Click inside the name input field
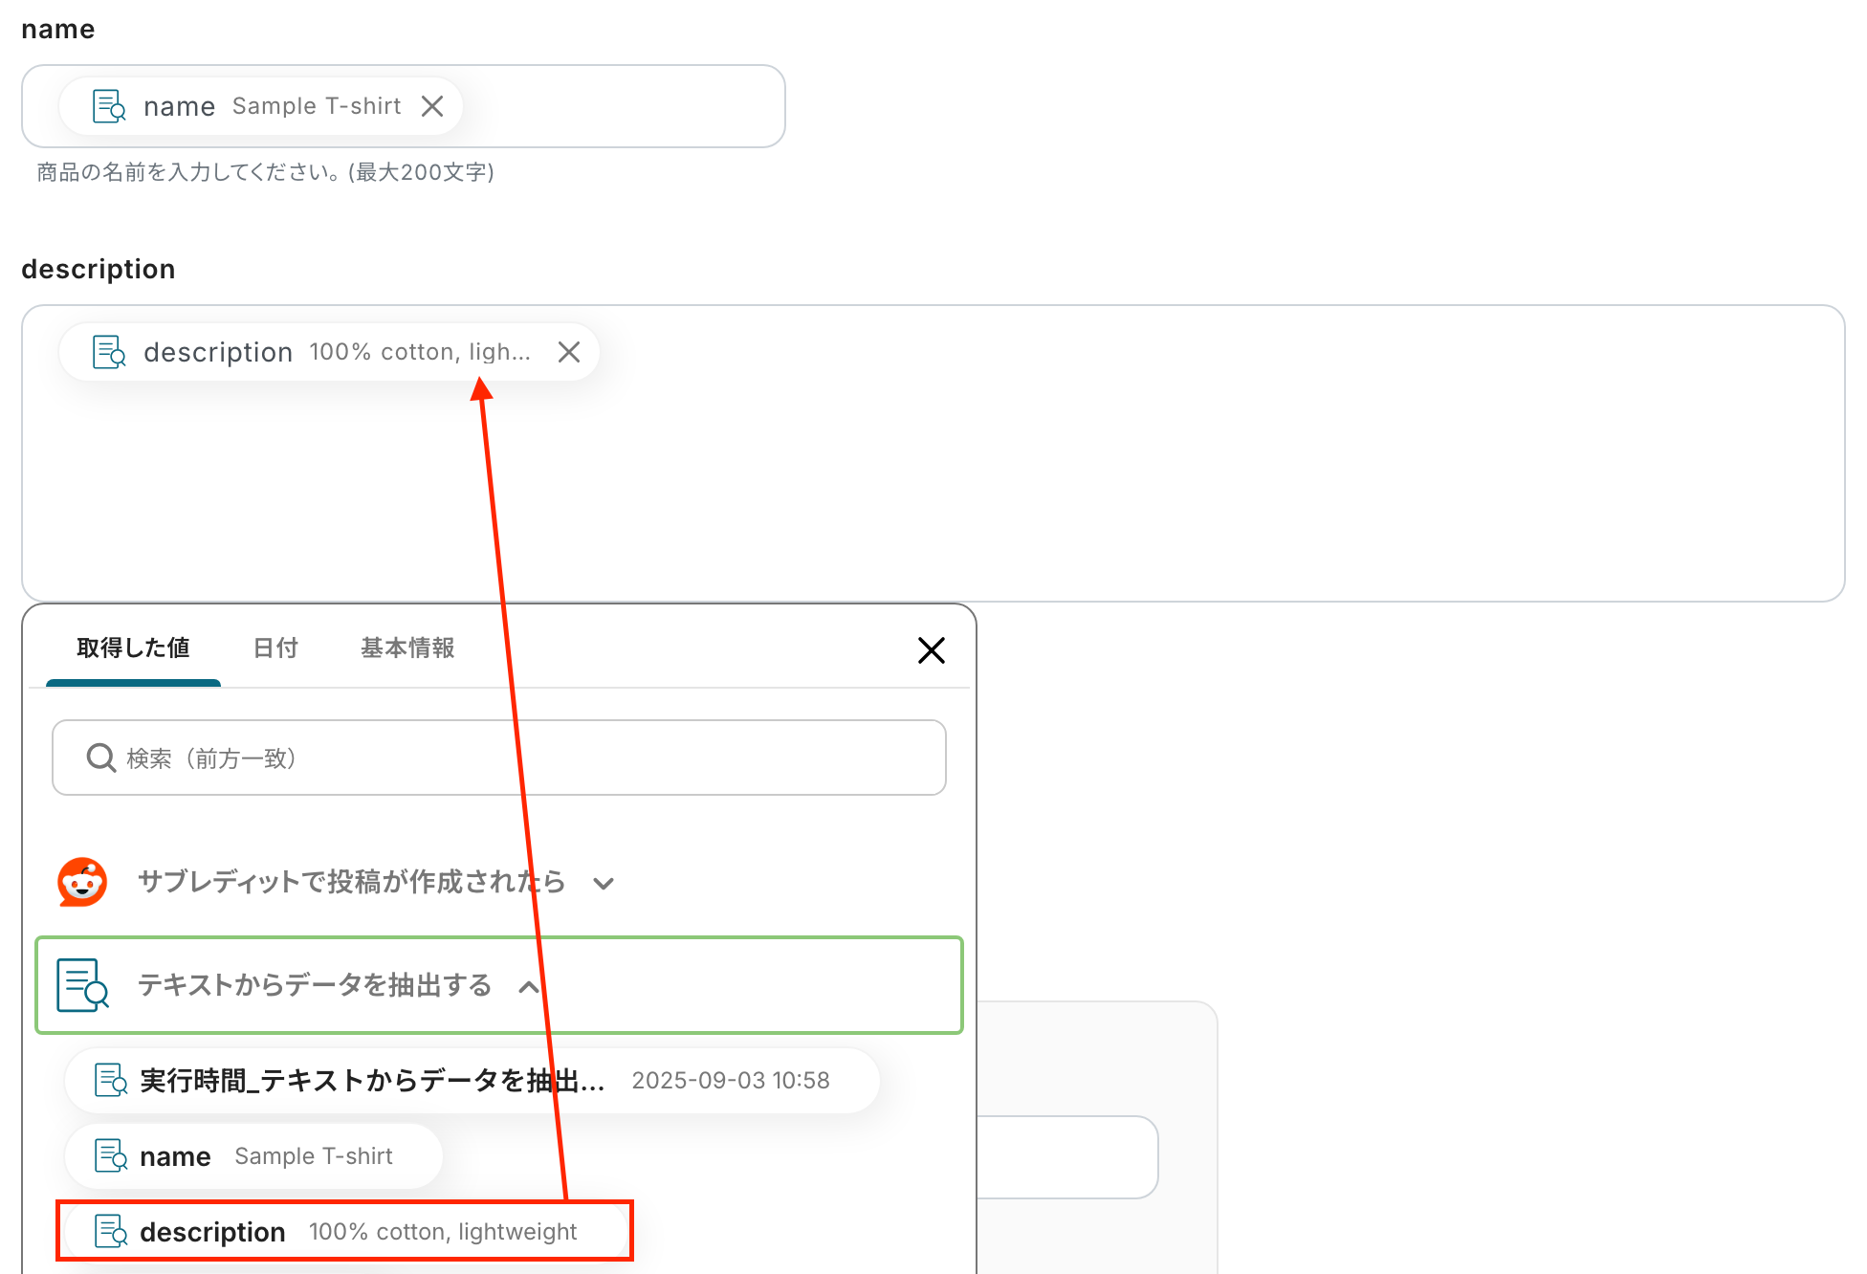Image resolution: width=1867 pixels, height=1274 pixels. tap(622, 106)
